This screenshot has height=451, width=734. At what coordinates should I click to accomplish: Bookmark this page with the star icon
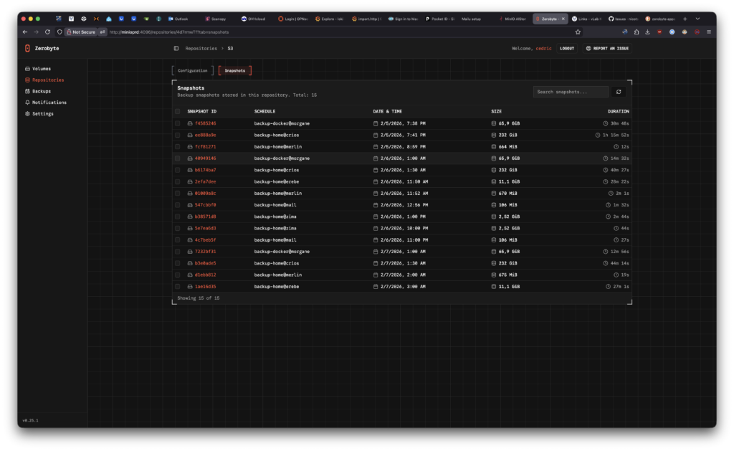click(578, 32)
